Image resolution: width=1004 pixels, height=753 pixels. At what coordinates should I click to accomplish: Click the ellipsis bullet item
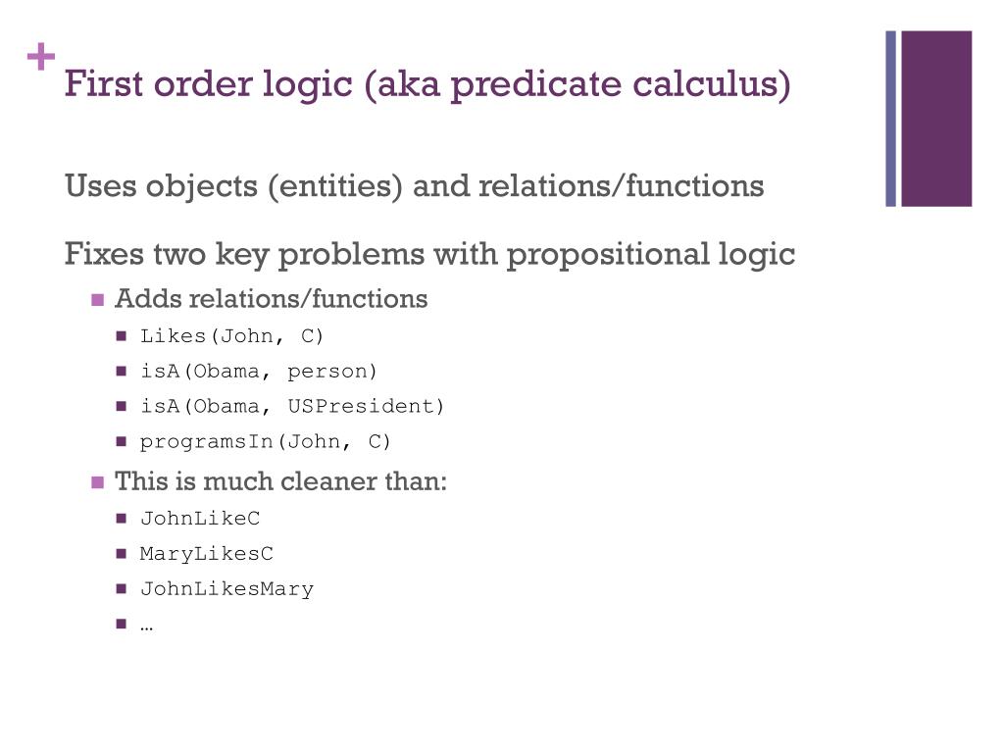point(147,625)
